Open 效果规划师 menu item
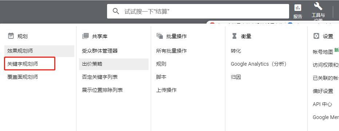This screenshot has width=339, height=131. 39,51
